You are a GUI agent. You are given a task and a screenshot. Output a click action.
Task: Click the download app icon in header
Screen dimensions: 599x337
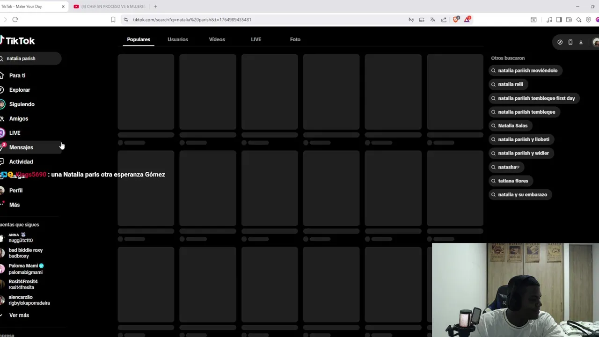(x=581, y=42)
